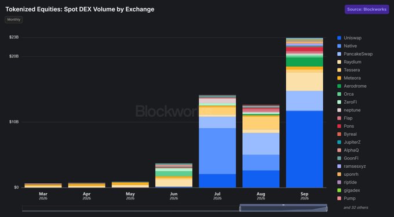394x217 pixels.
Task: Click the Sep 2026 axis label
Action: (x=304, y=196)
